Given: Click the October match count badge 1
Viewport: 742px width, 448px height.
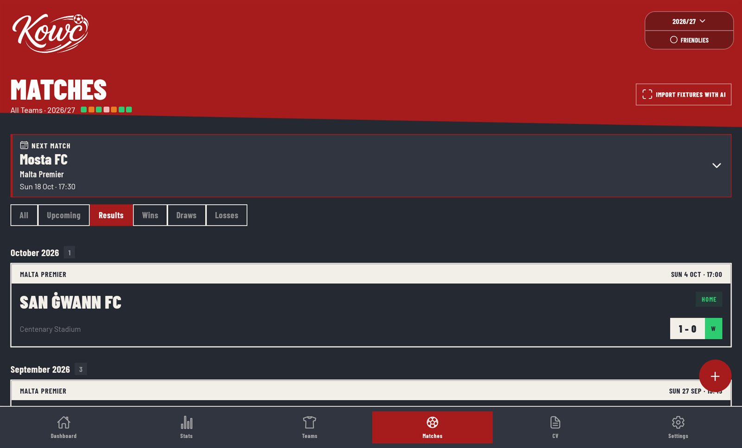Looking at the screenshot, I should 70,253.
